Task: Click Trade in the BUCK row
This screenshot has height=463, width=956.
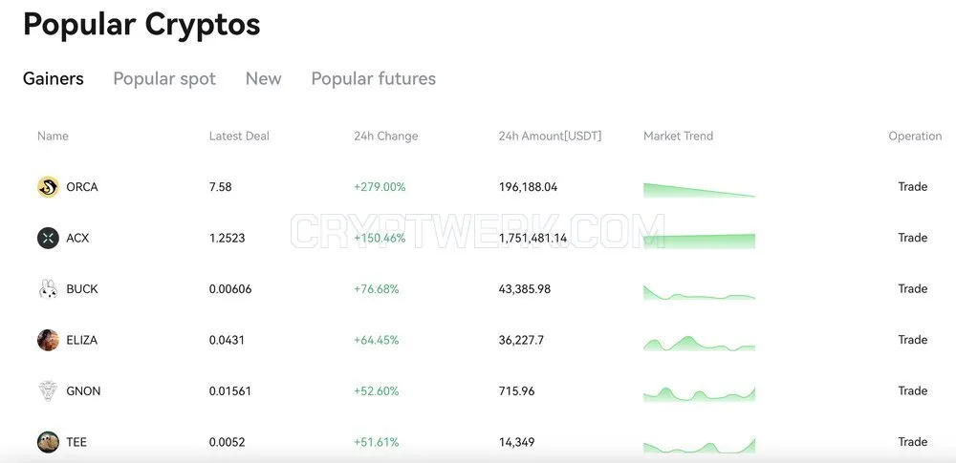Action: [912, 288]
